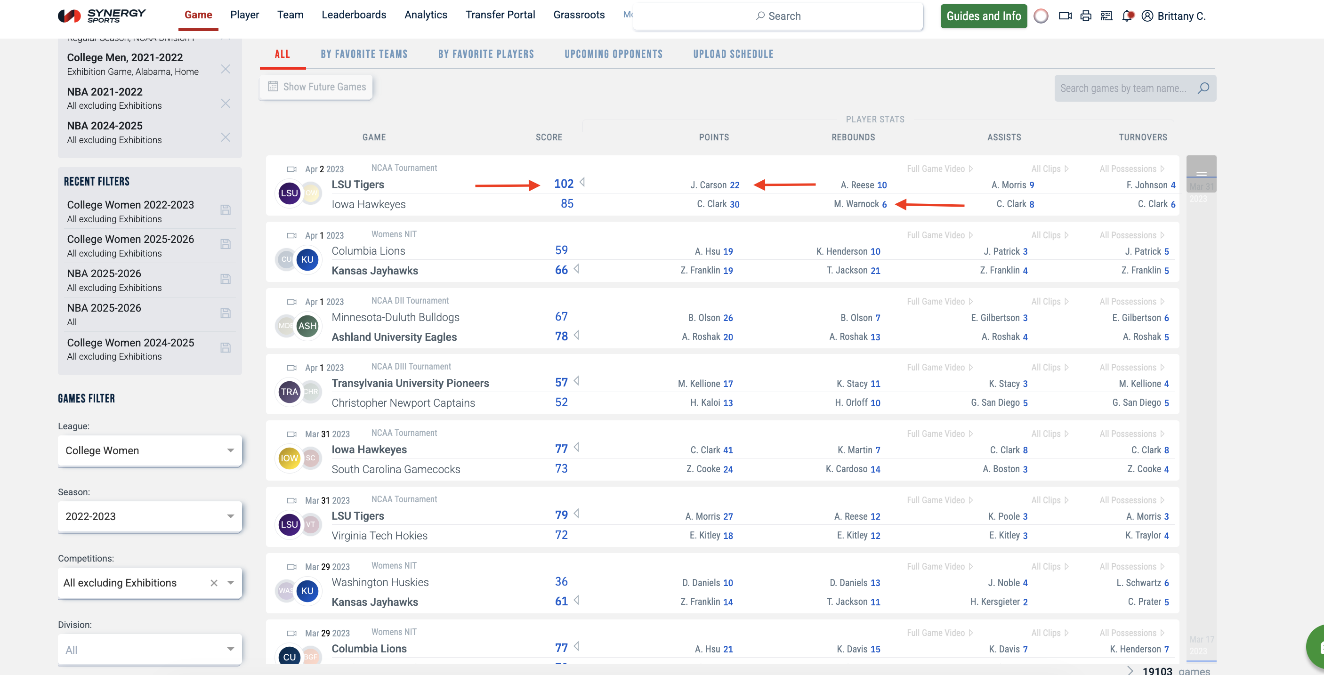Image resolution: width=1324 pixels, height=675 pixels.
Task: Click the date timeline scrollbar handle
Action: [1201, 173]
